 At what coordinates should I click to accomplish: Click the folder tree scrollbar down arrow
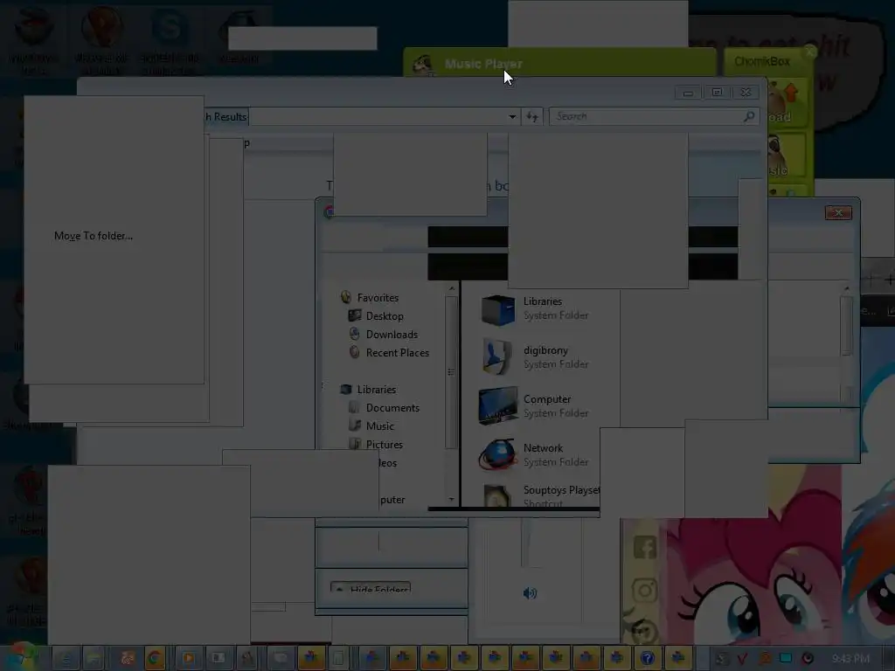pos(452,499)
